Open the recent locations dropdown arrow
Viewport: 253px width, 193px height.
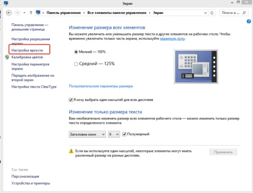click(x=24, y=13)
